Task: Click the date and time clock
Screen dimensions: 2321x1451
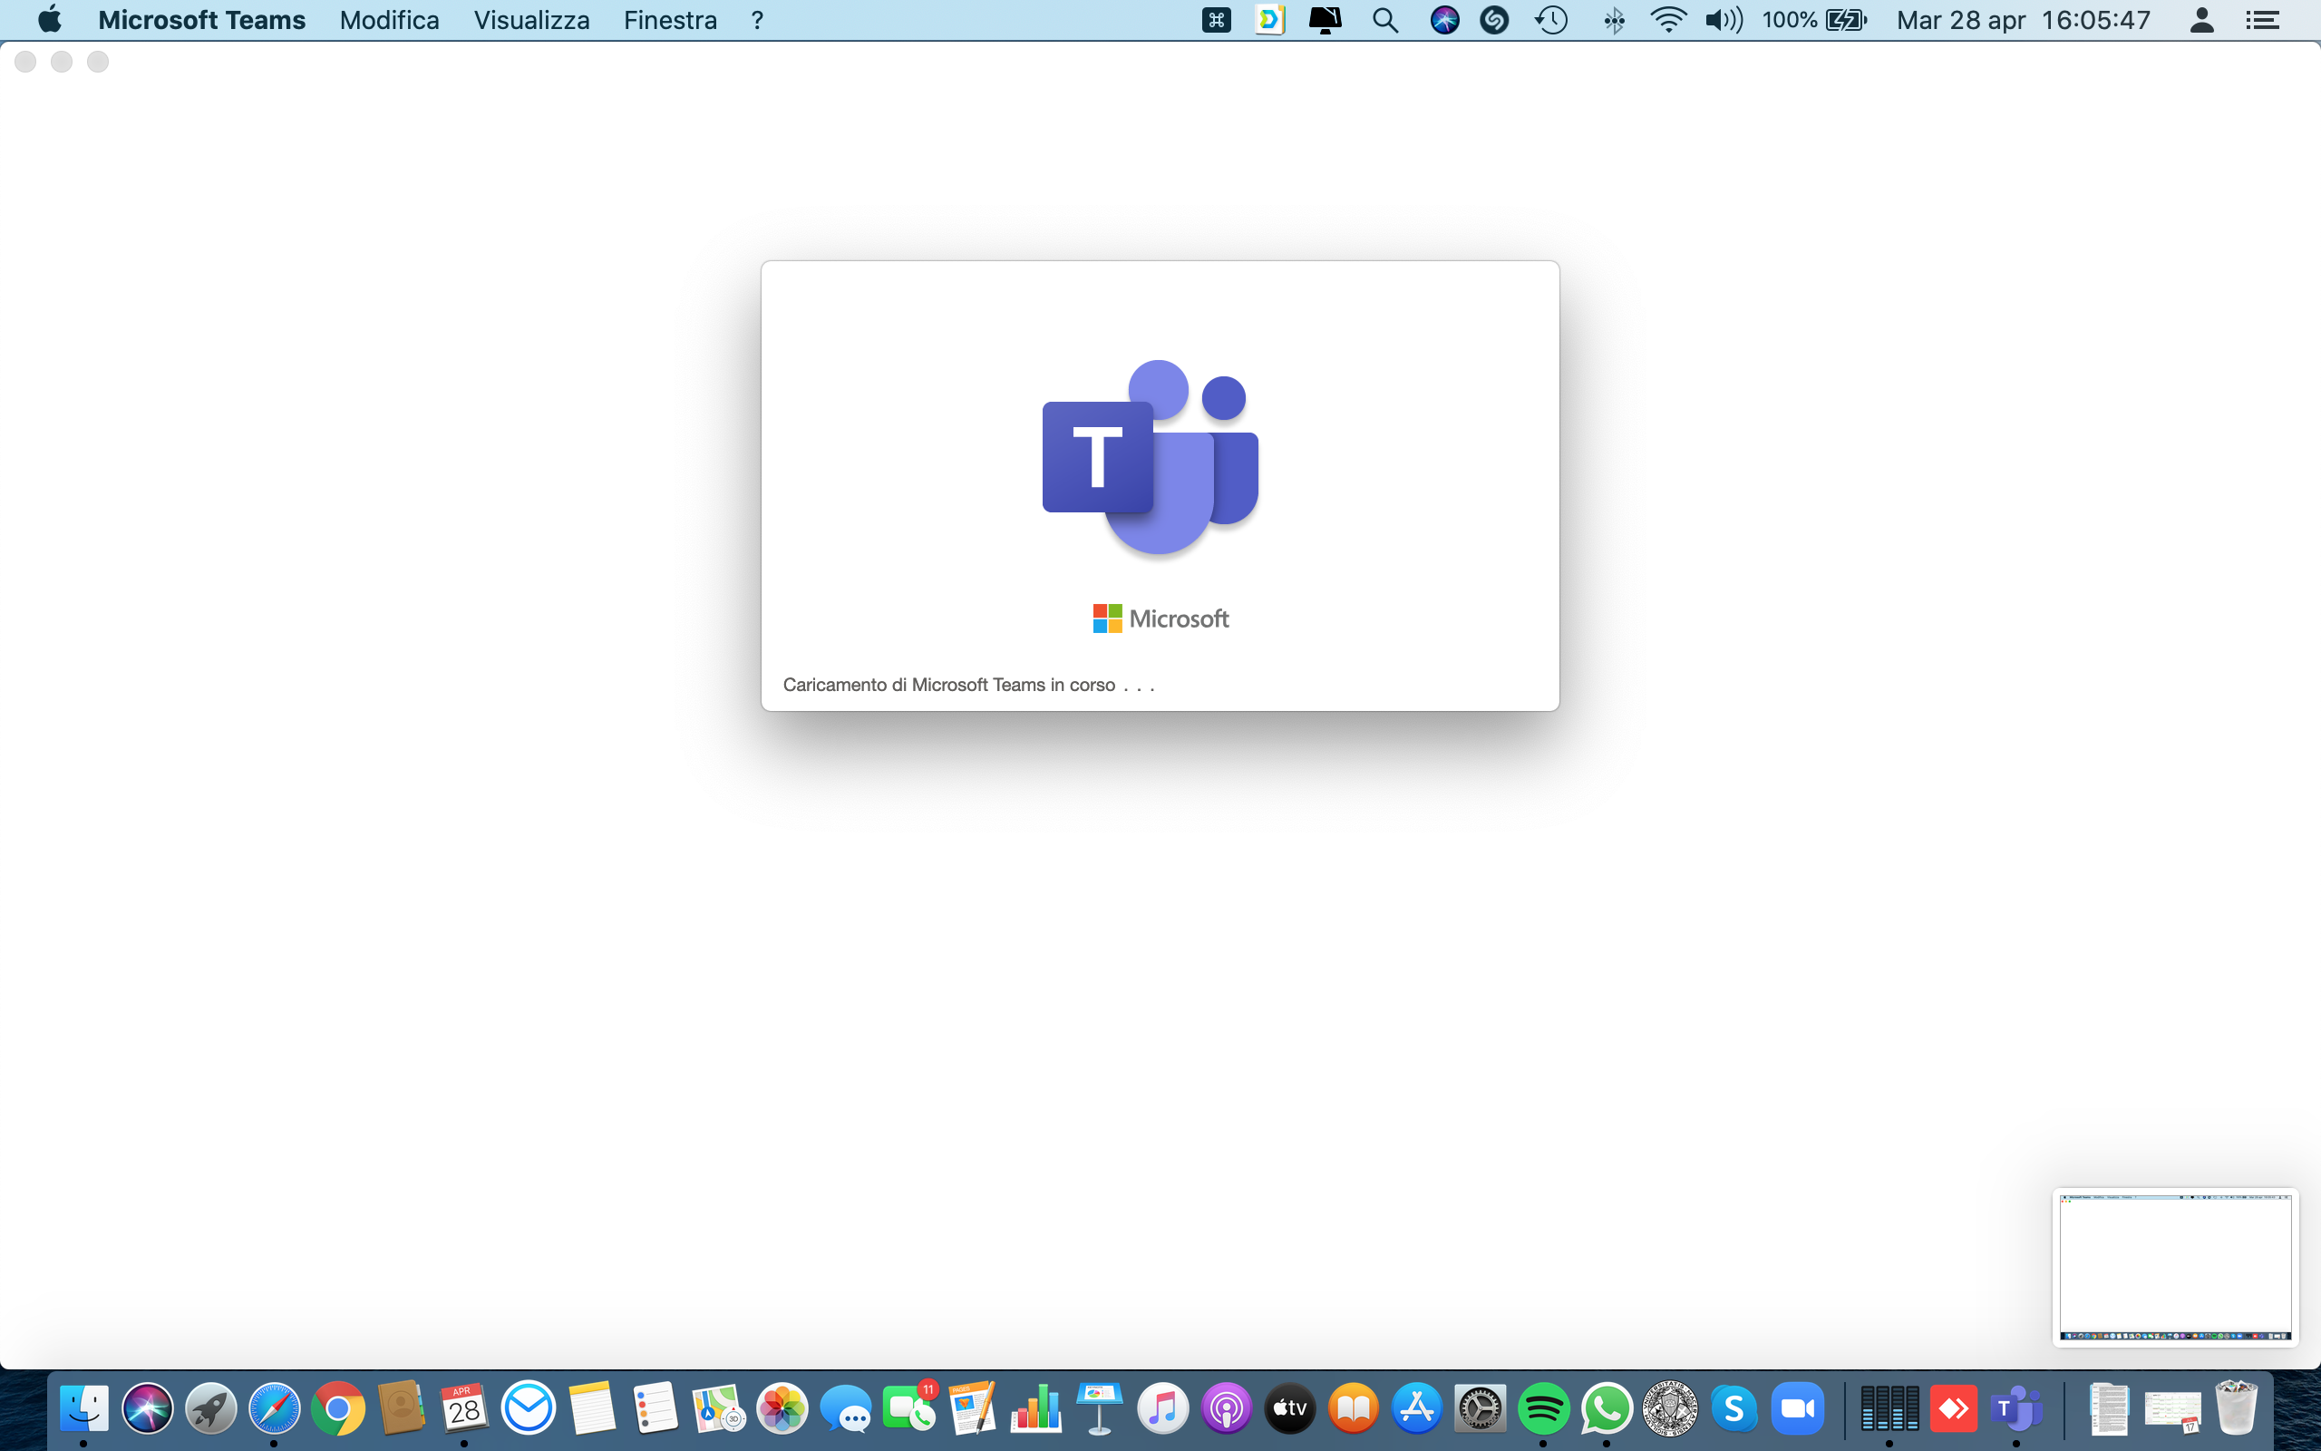Action: 2023,20
